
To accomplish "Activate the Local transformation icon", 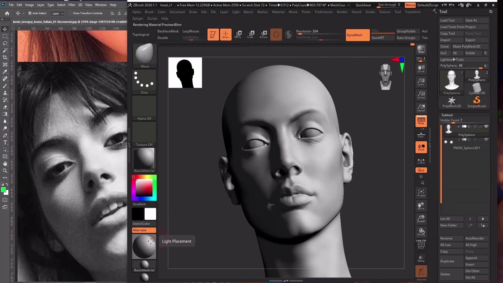I will 421,147.
